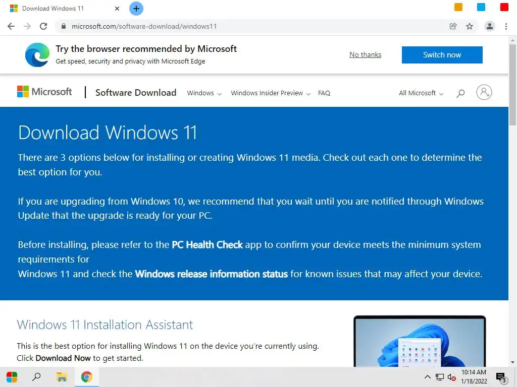Reload the current page
The width and height of the screenshot is (517, 387).
tap(43, 26)
